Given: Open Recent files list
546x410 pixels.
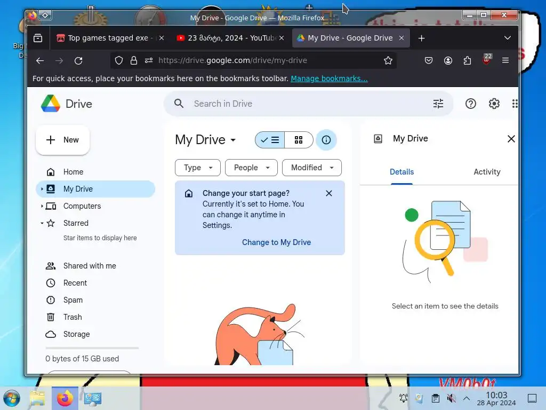Looking at the screenshot, I should pyautogui.click(x=95, y=283).
